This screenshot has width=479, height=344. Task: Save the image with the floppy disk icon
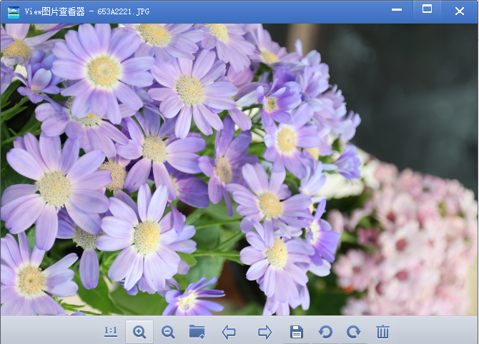click(x=296, y=332)
